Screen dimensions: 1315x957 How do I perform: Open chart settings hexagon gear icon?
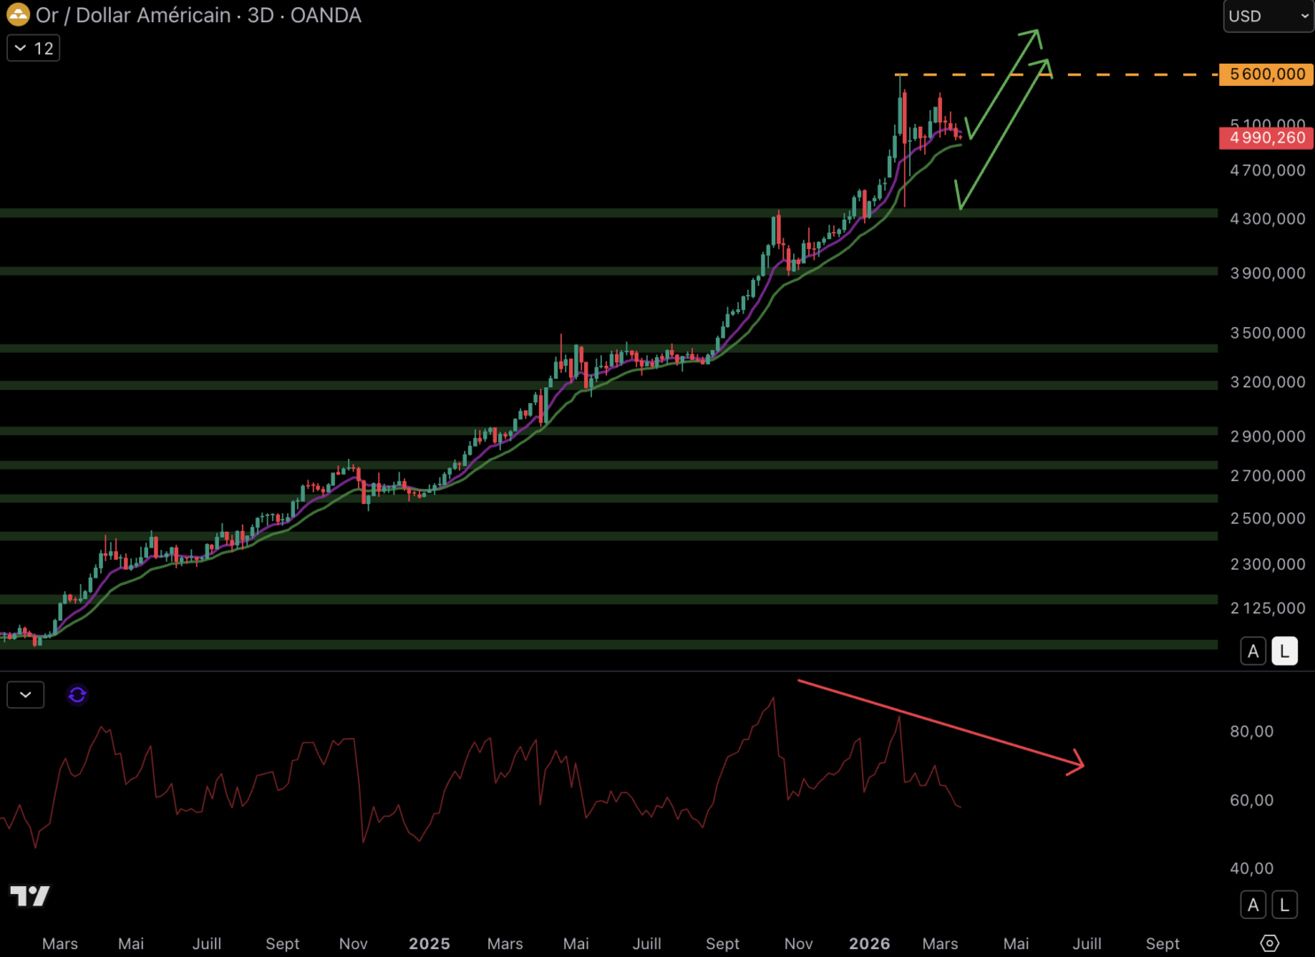(x=1269, y=944)
